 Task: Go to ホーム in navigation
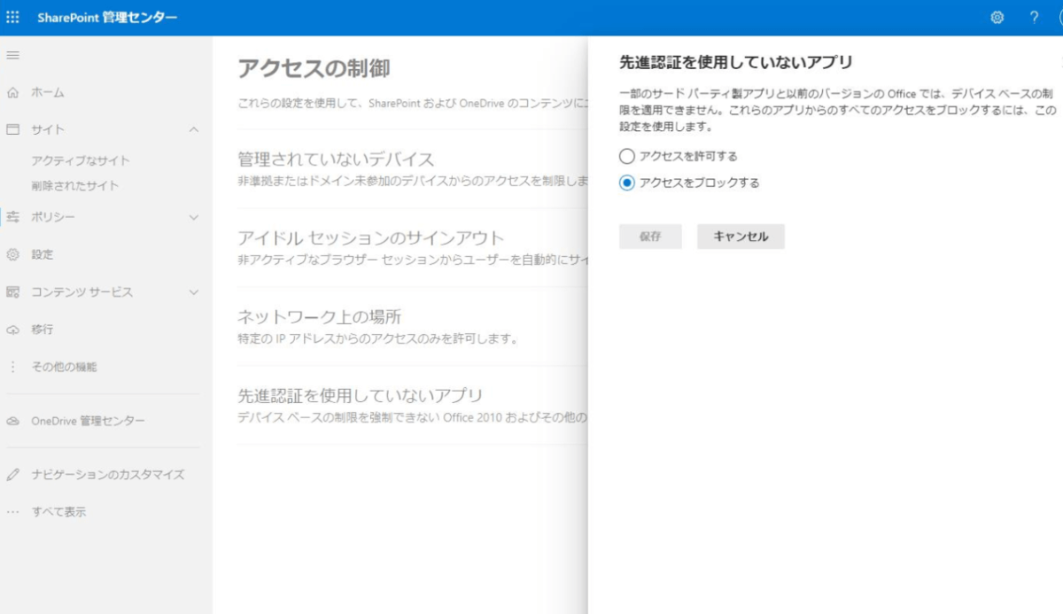pos(48,92)
